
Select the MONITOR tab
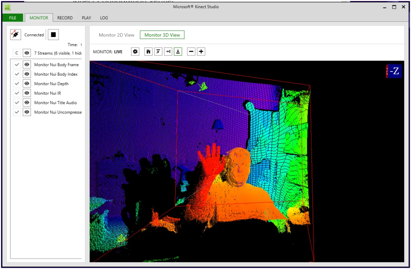tap(39, 18)
